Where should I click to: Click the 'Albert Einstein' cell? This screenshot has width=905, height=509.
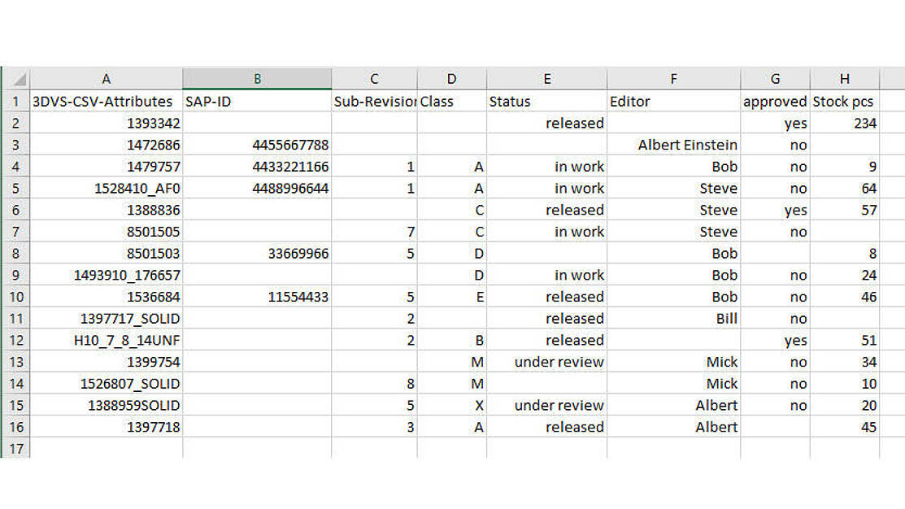tap(673, 145)
